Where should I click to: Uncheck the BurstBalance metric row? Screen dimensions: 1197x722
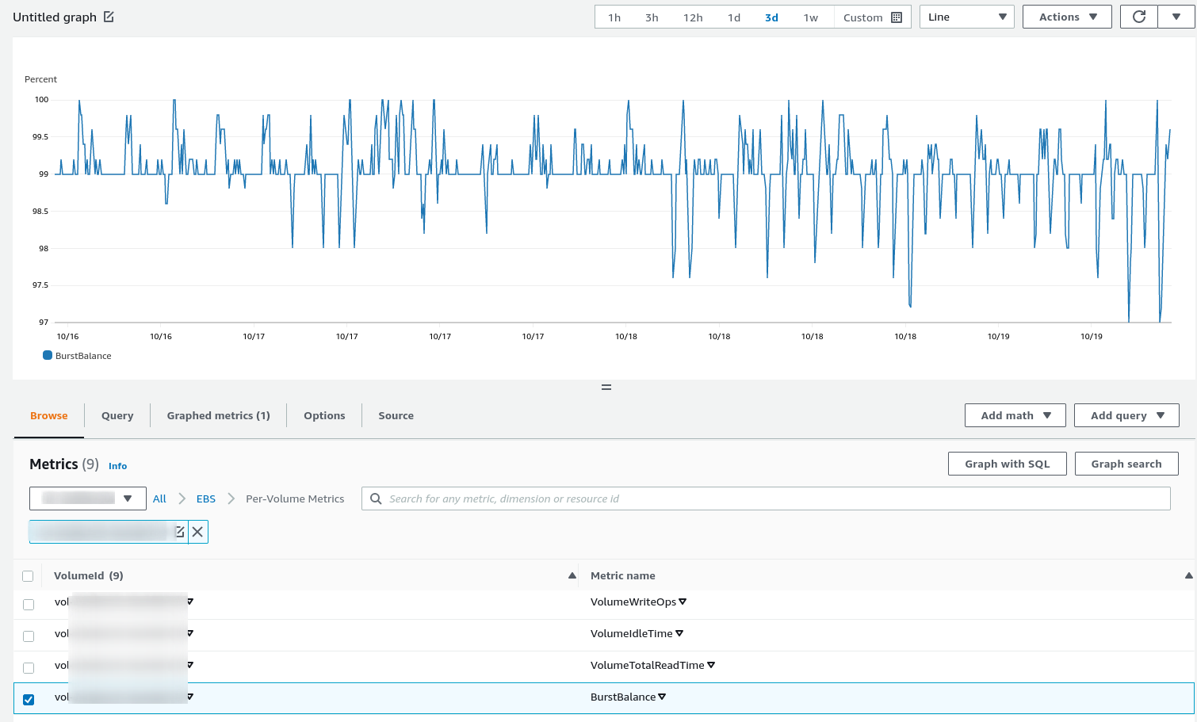pyautogui.click(x=29, y=699)
